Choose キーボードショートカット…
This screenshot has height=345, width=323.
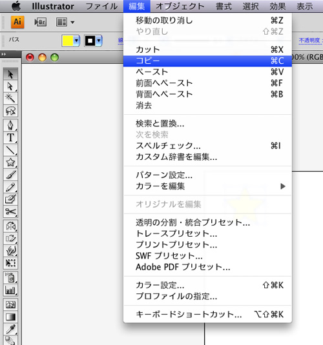coord(208,314)
